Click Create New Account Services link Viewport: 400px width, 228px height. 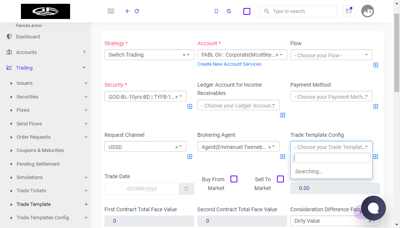[x=229, y=64]
